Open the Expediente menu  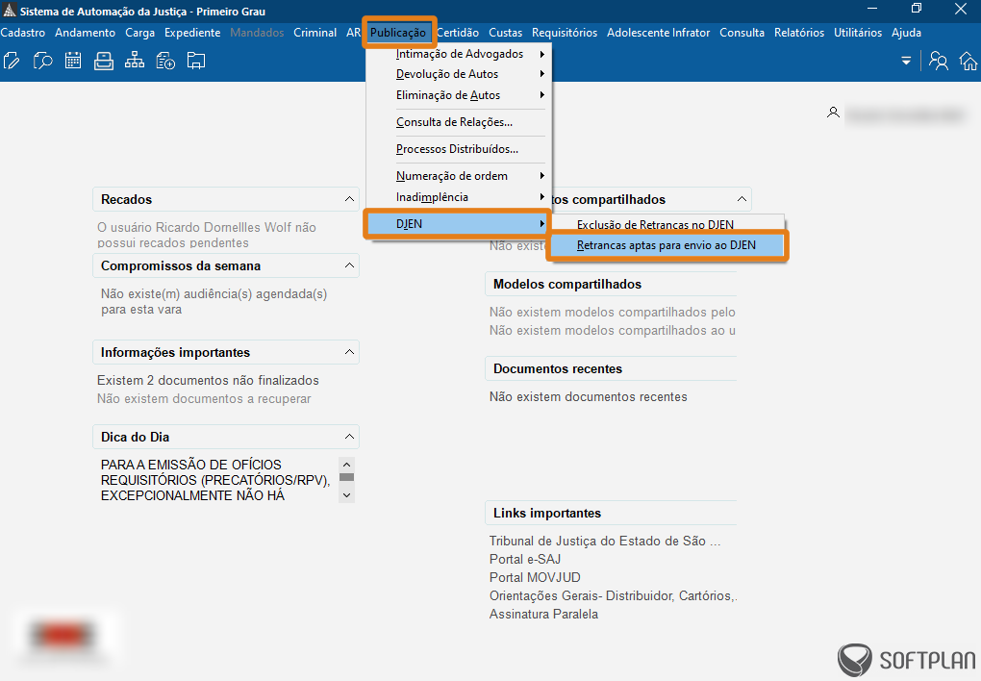click(192, 33)
